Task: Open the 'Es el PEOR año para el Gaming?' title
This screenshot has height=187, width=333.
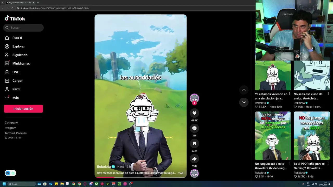Action: tap(309, 166)
